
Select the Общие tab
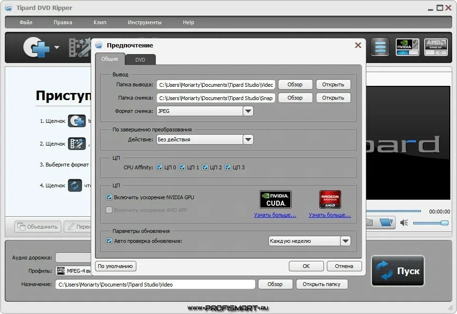click(110, 59)
